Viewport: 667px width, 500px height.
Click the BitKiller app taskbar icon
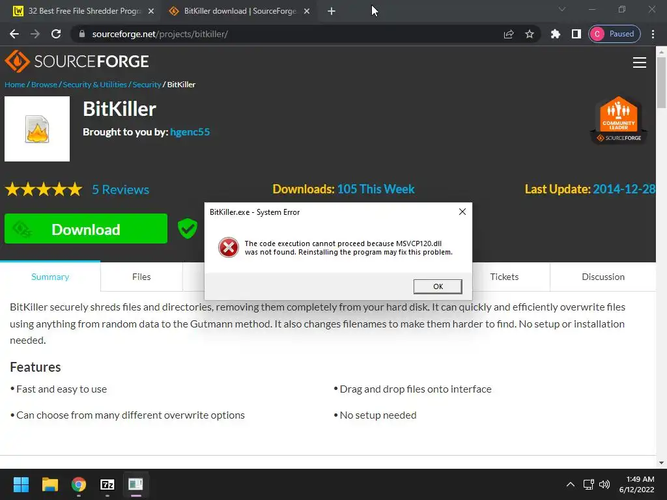click(x=135, y=484)
